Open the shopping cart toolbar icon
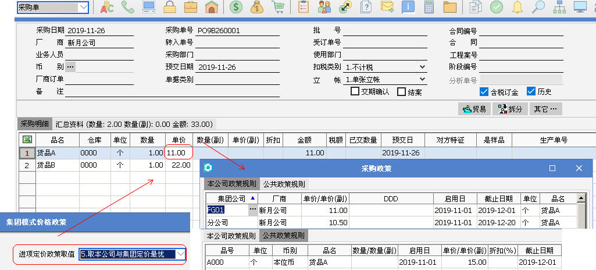This screenshot has height=270, width=596. (x=279, y=8)
